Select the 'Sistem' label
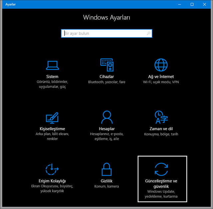This screenshot has height=209, width=213. (52, 77)
